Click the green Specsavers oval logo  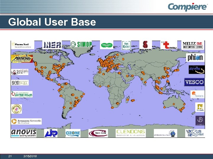click(106, 45)
